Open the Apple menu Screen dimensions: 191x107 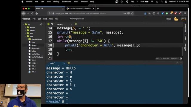(x=23, y=2)
